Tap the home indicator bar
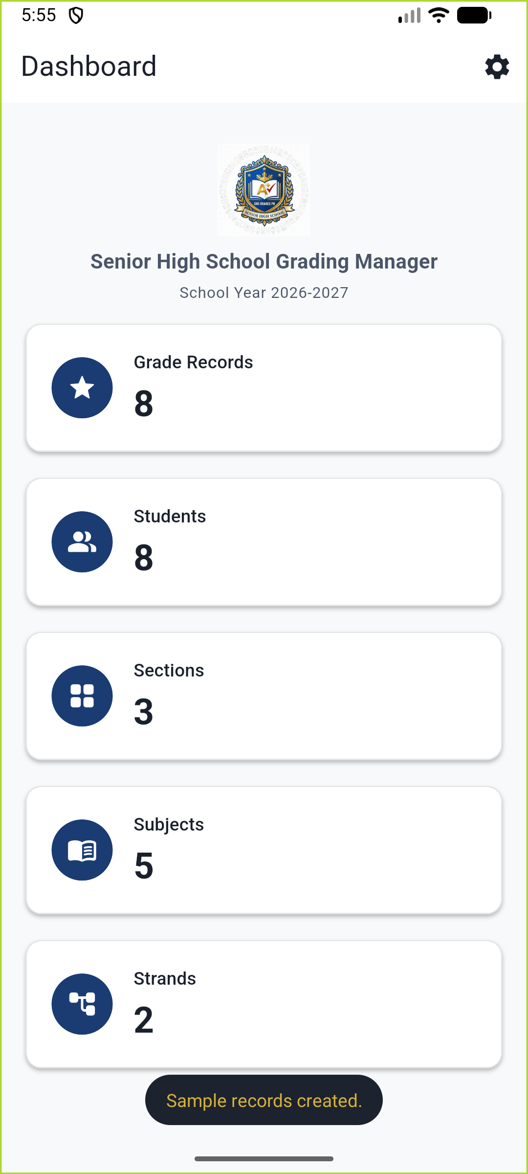The height and width of the screenshot is (1174, 528). coord(264,1159)
